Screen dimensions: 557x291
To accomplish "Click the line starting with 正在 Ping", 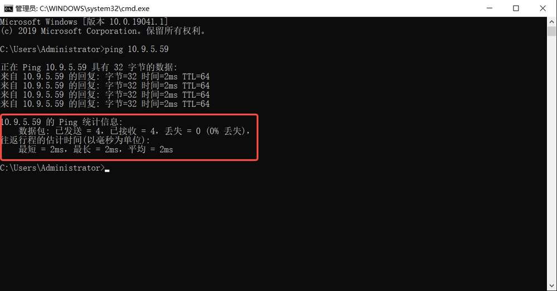I will click(x=89, y=67).
